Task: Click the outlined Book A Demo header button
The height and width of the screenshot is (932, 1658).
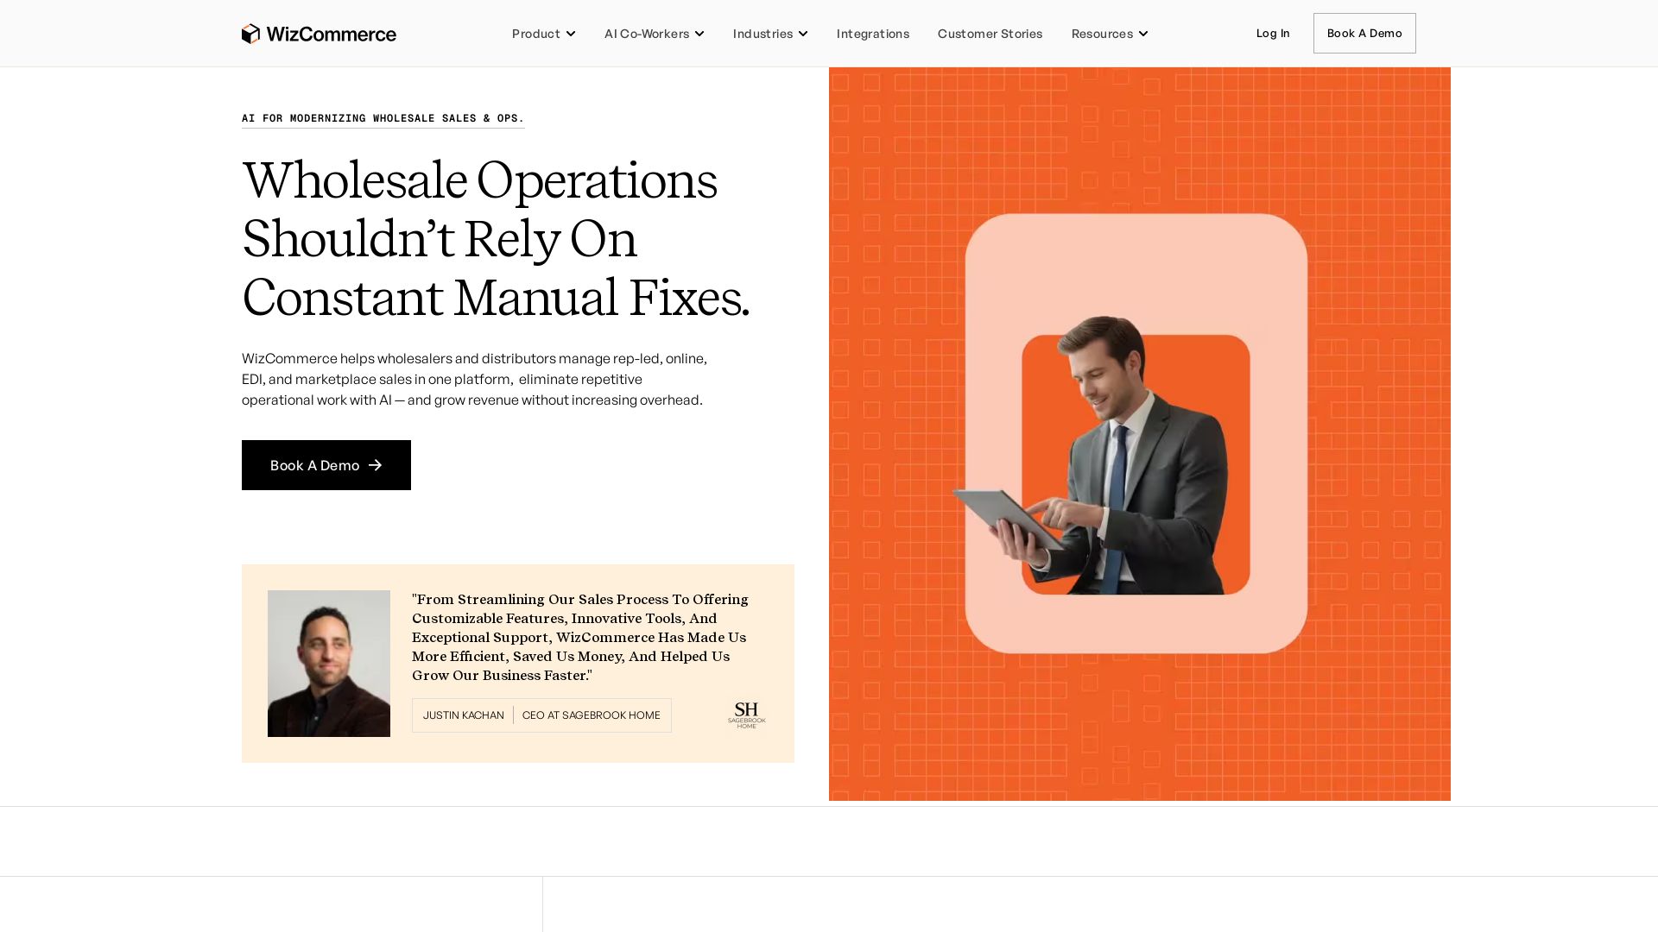Action: 1364,33
